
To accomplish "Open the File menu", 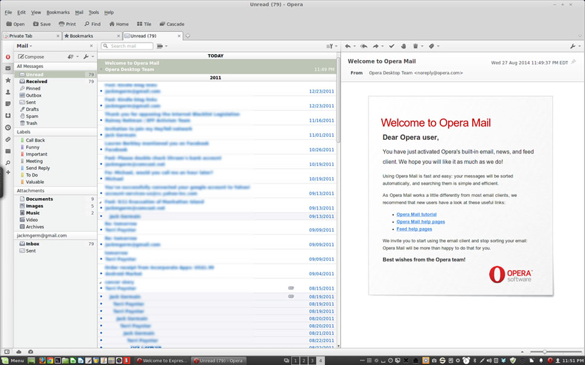I will click(8, 12).
